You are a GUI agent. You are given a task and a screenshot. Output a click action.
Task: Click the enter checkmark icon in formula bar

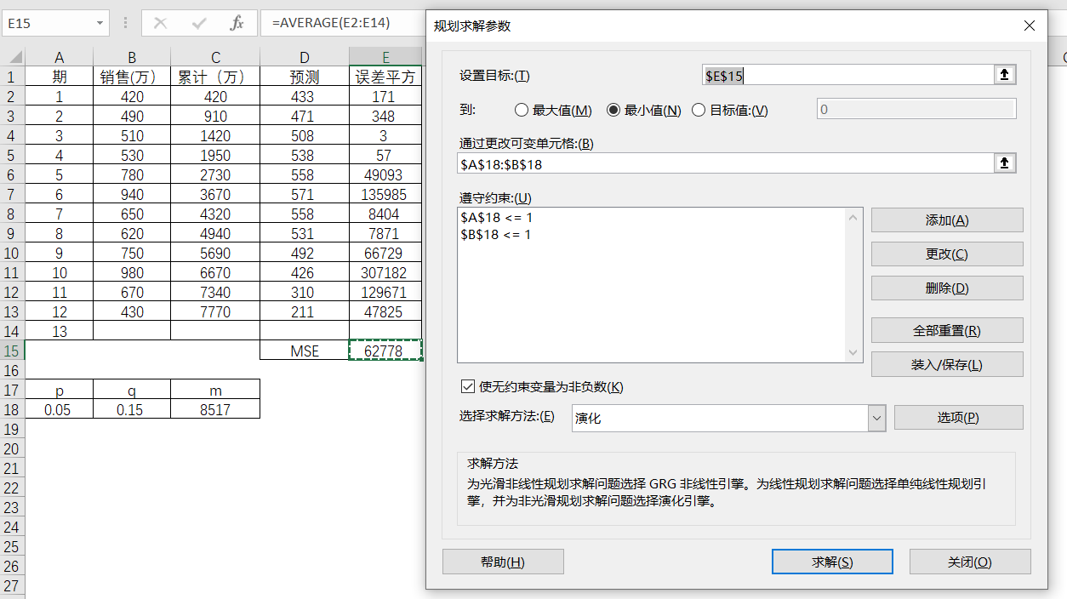(199, 23)
